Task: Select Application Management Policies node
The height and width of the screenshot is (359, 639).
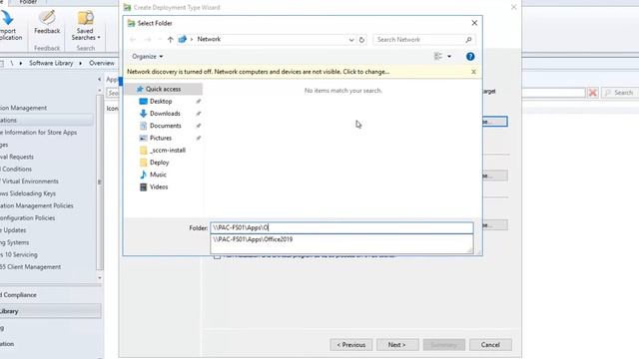Action: click(x=37, y=205)
